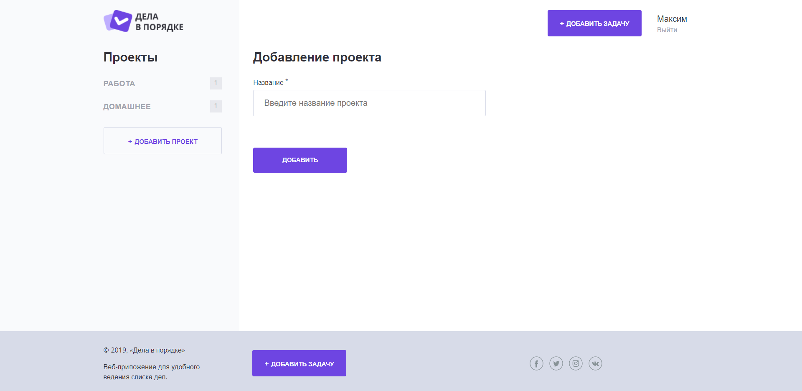Log out via the Выйти link
This screenshot has height=391, width=802.
point(667,30)
